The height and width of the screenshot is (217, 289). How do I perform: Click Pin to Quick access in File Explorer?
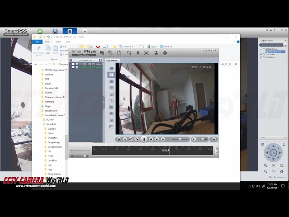(38, 51)
